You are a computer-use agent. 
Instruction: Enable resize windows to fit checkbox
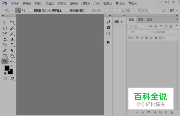click(31, 10)
